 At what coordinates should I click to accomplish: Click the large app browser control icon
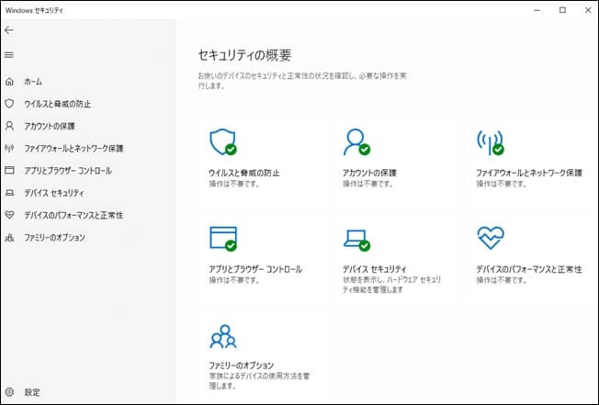pos(223,239)
